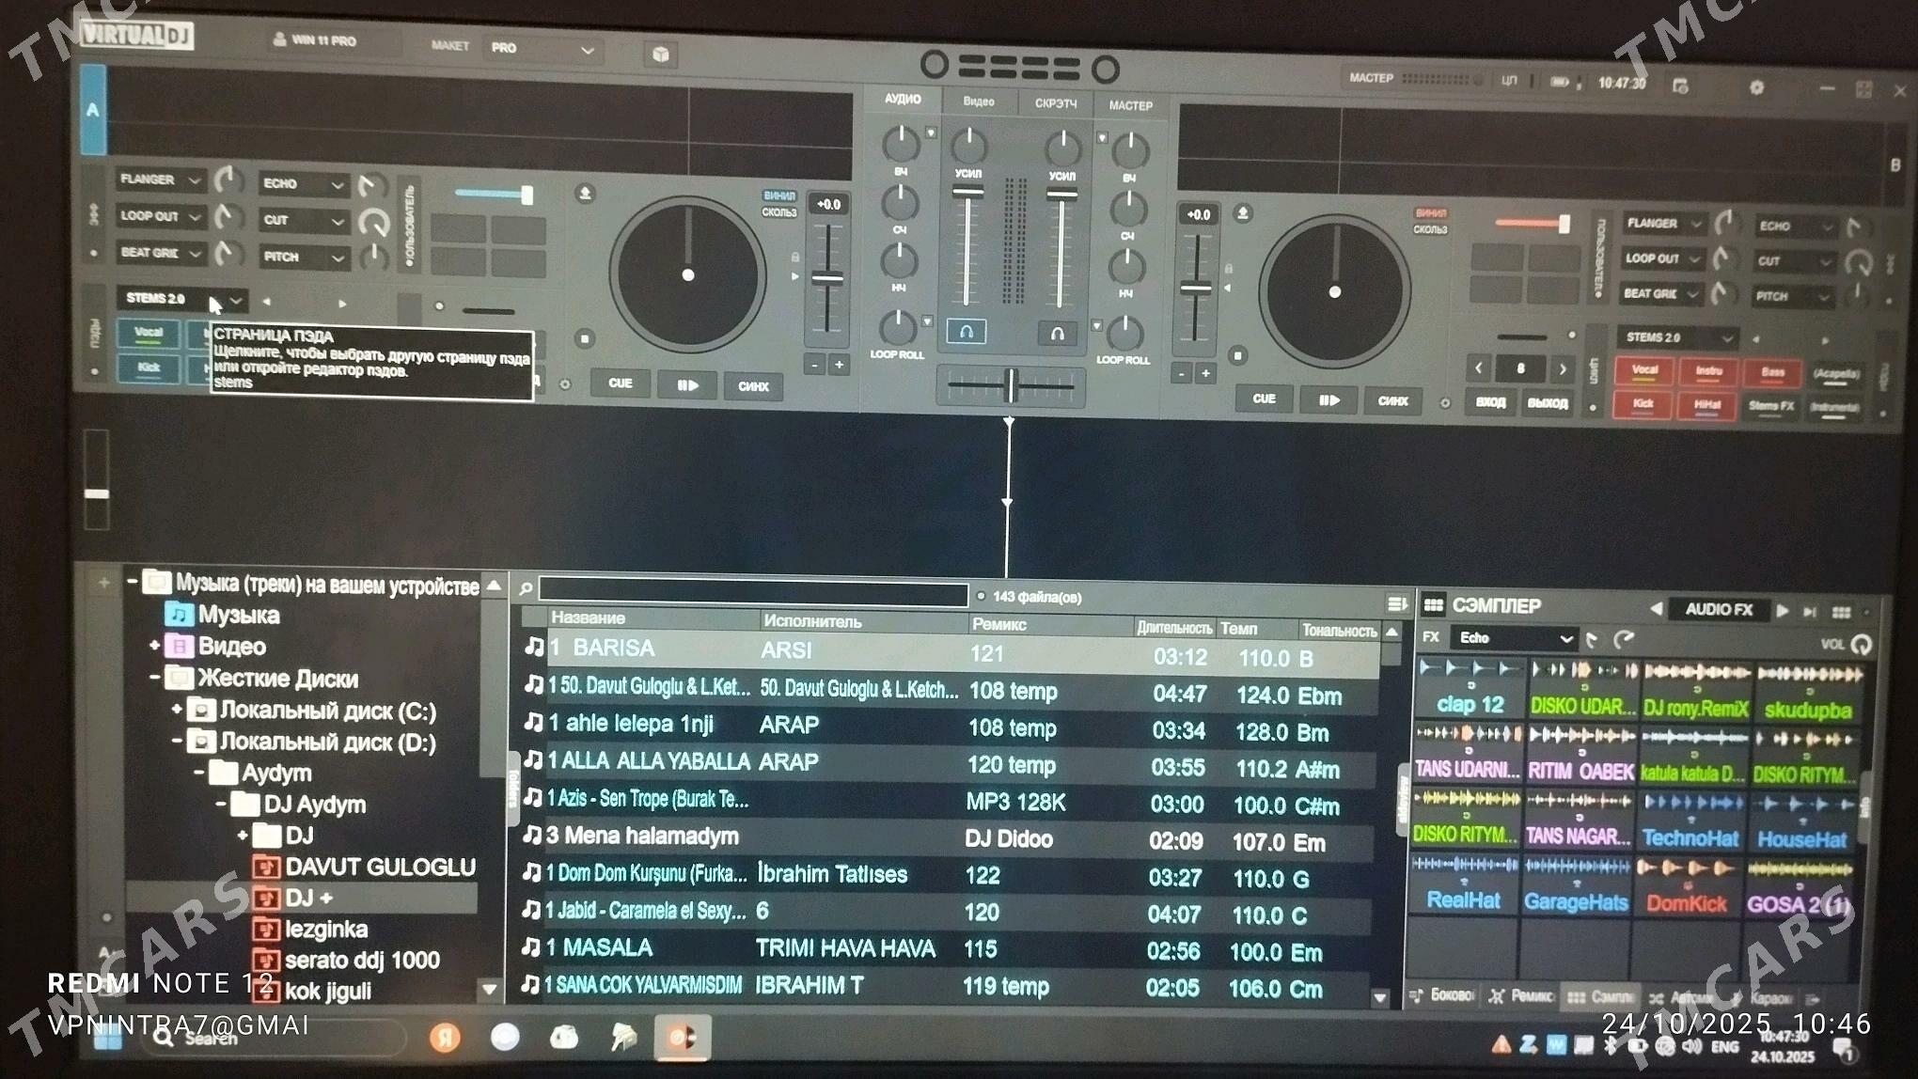
Task: Click the search magnifier icon in browser
Action: coord(527,588)
